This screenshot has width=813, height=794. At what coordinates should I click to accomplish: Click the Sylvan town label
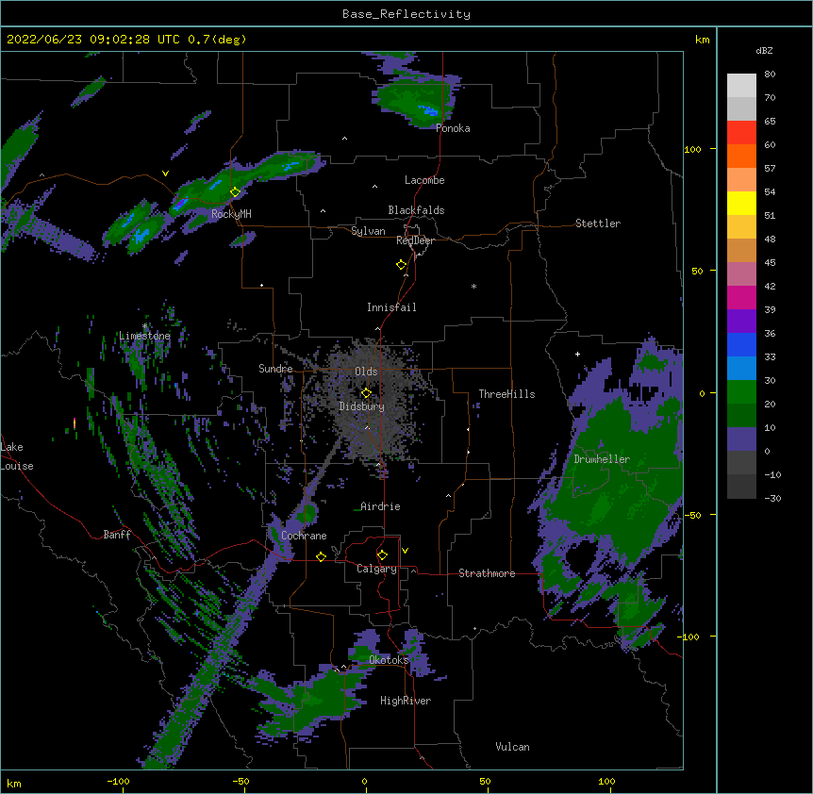pyautogui.click(x=368, y=231)
